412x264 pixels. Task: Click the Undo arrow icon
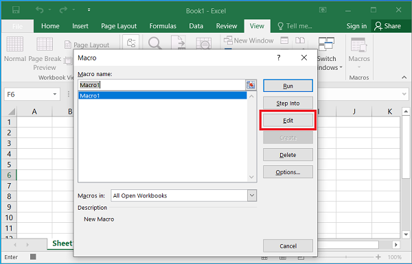click(40, 10)
